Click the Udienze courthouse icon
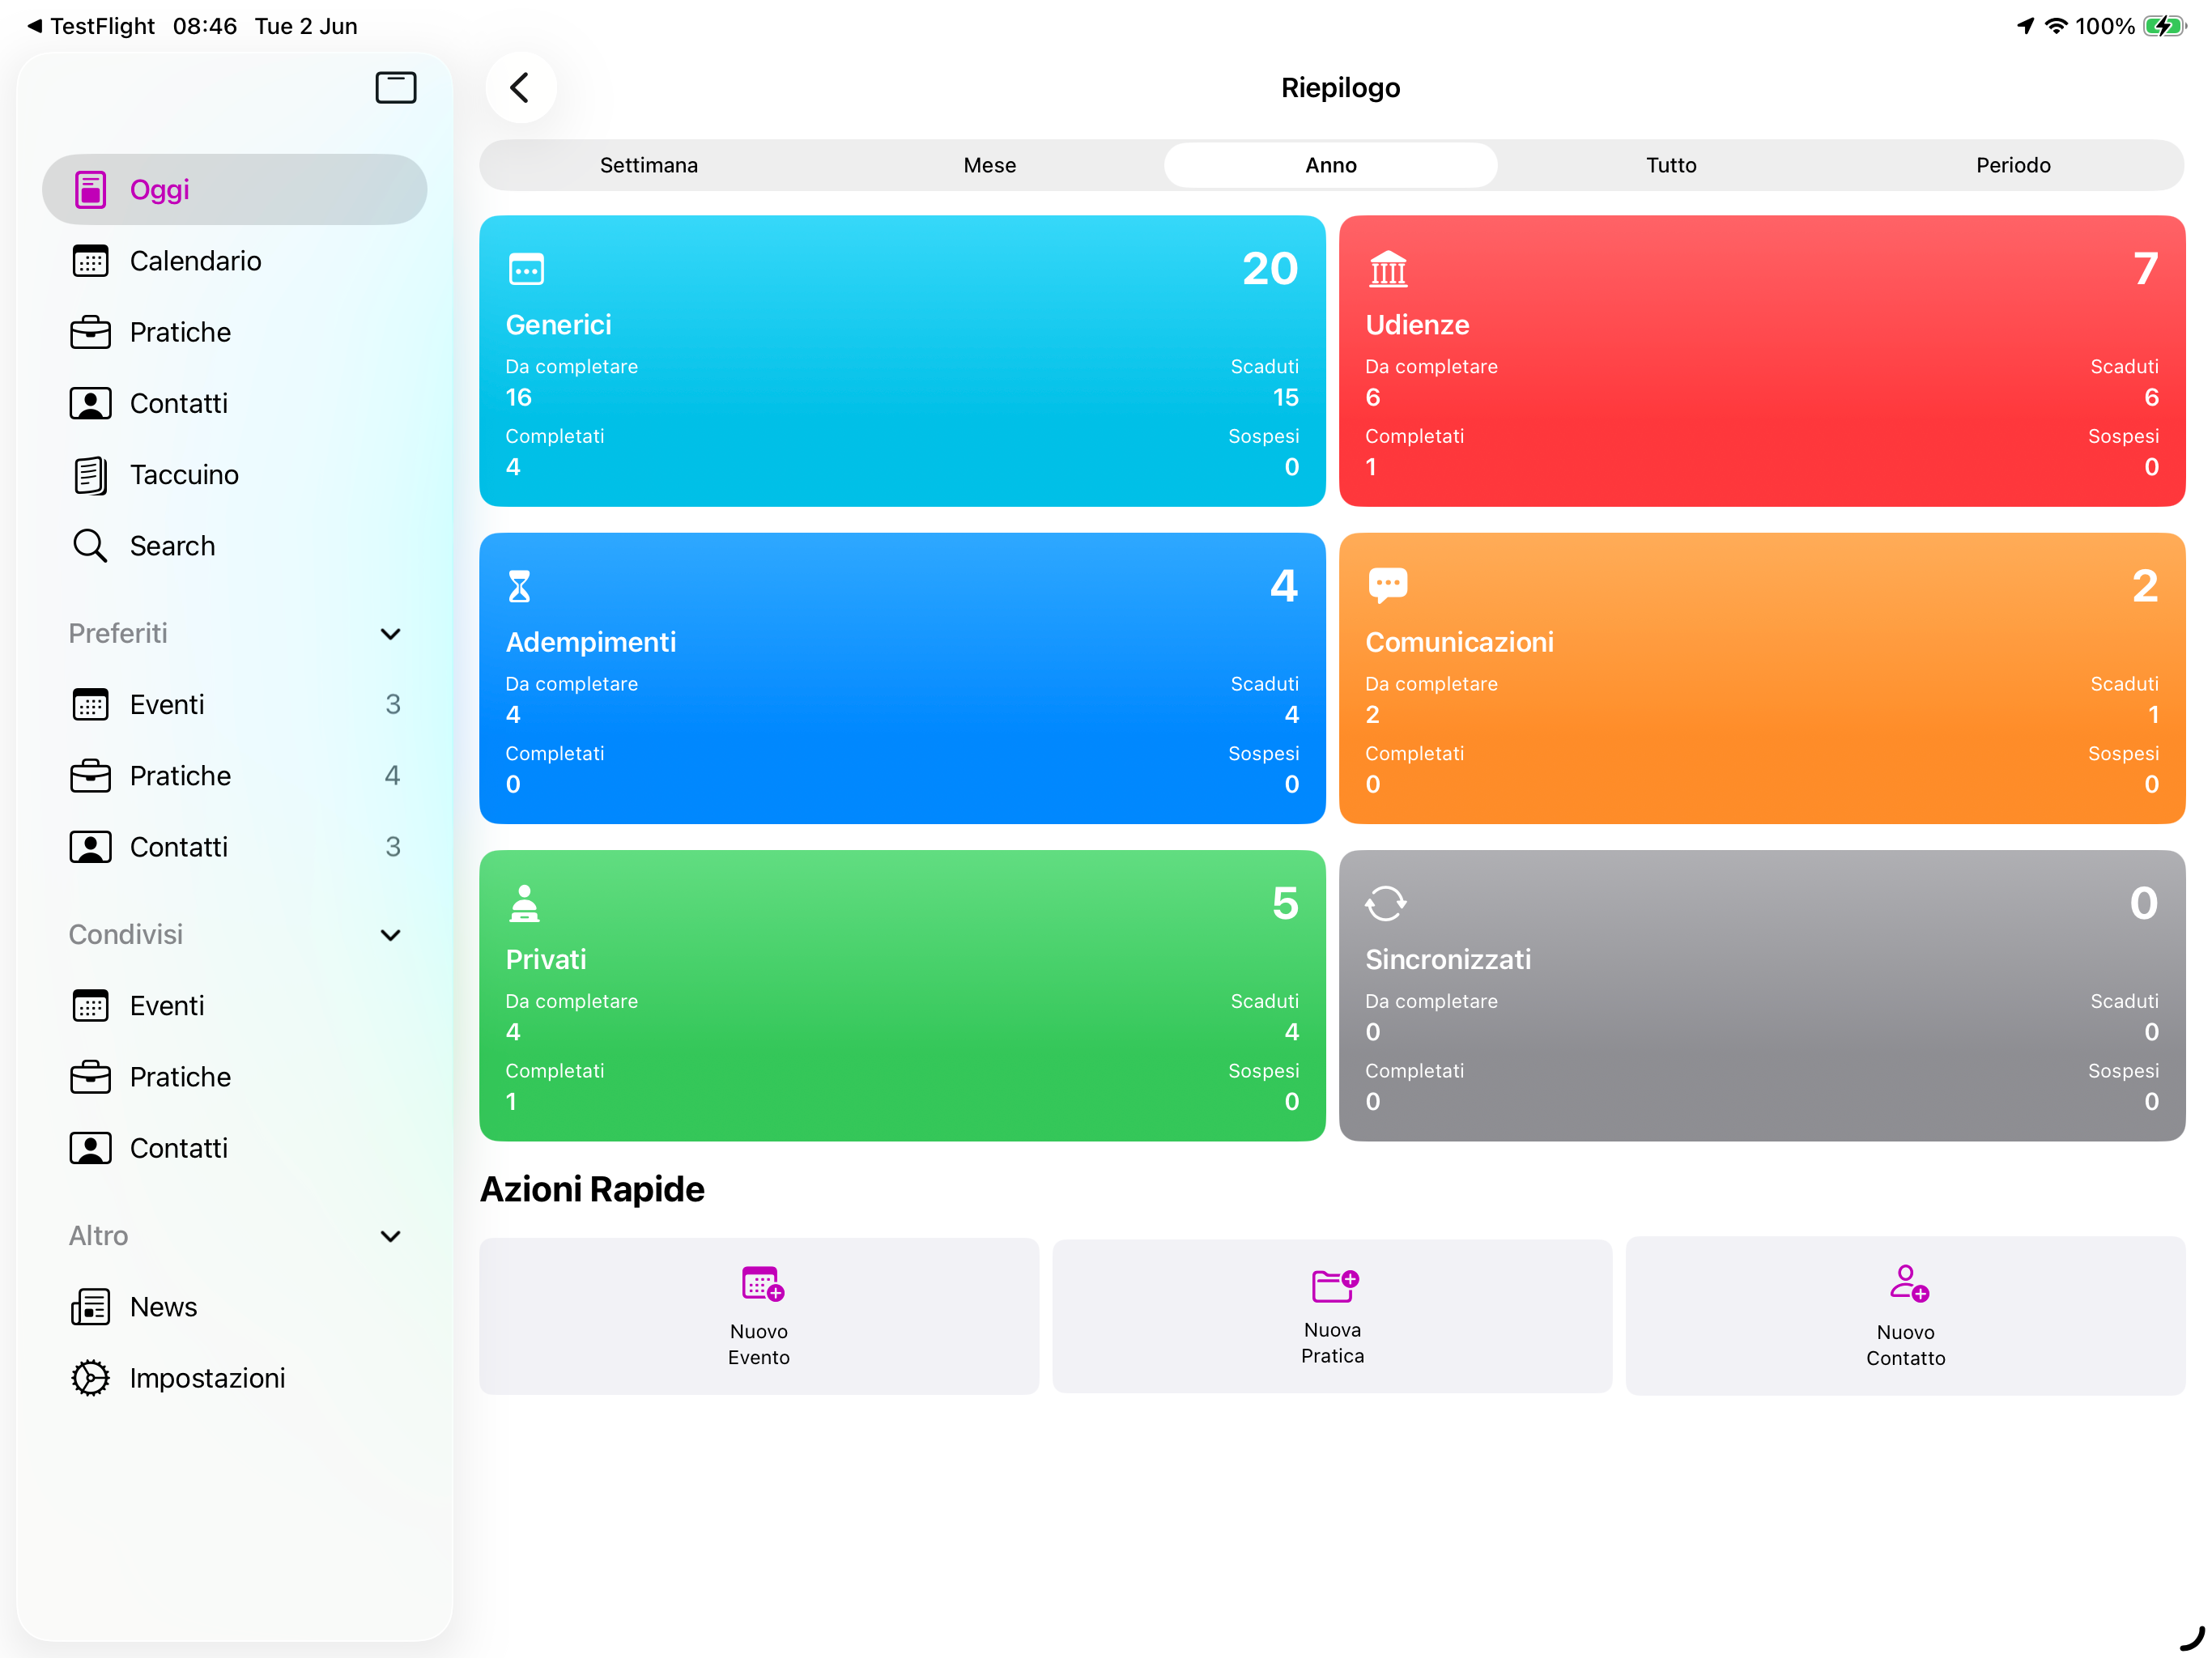The width and height of the screenshot is (2212, 1658). pos(1388,269)
